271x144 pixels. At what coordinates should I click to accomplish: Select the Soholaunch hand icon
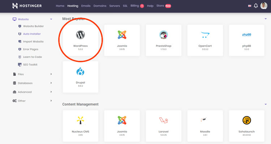(247, 120)
